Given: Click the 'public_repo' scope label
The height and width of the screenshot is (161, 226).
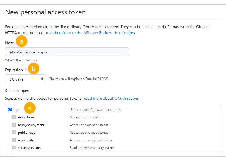Looking at the screenshot, I should 27,133.
